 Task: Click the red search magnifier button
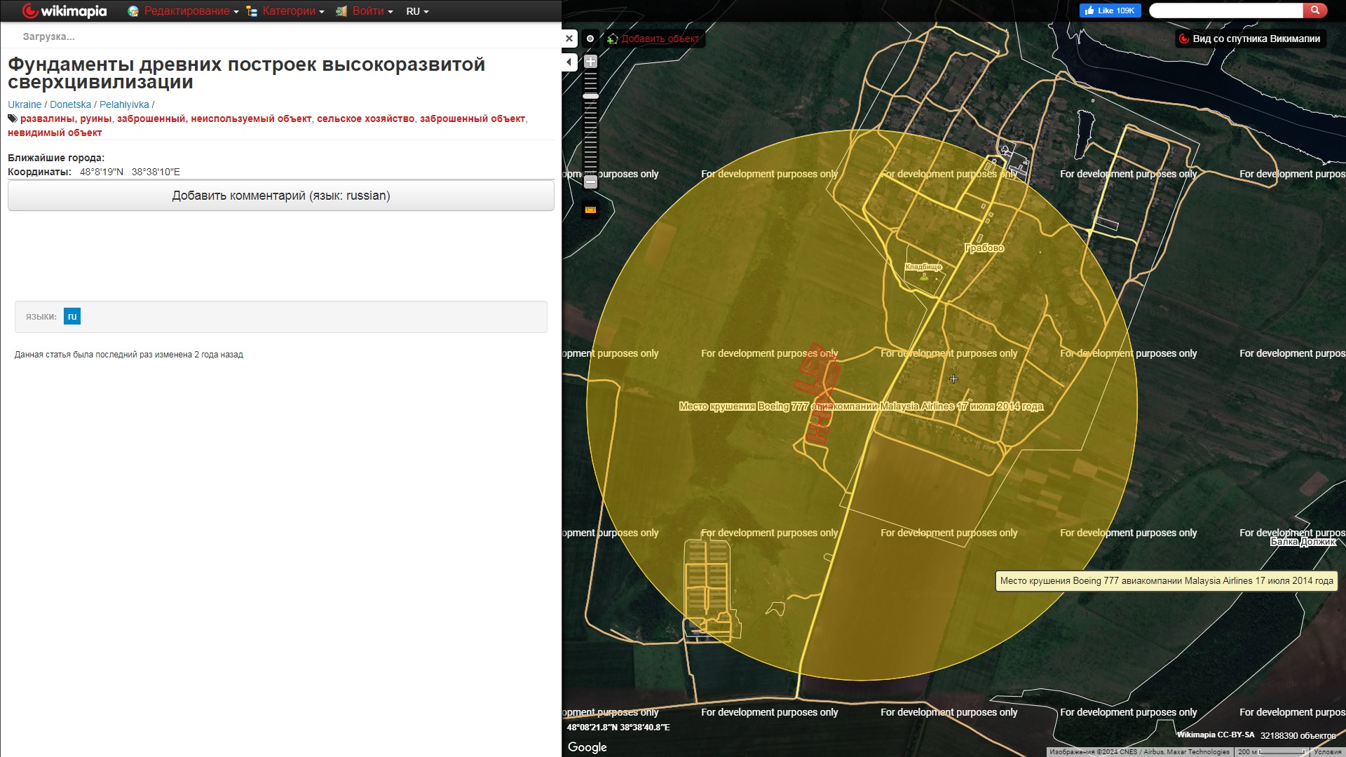pyautogui.click(x=1314, y=11)
